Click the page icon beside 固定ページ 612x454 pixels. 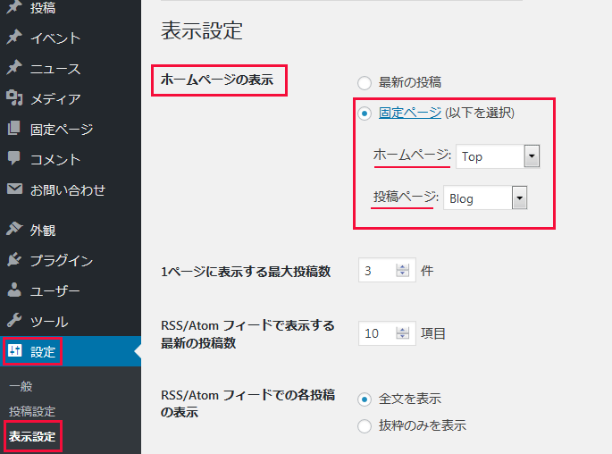click(13, 129)
